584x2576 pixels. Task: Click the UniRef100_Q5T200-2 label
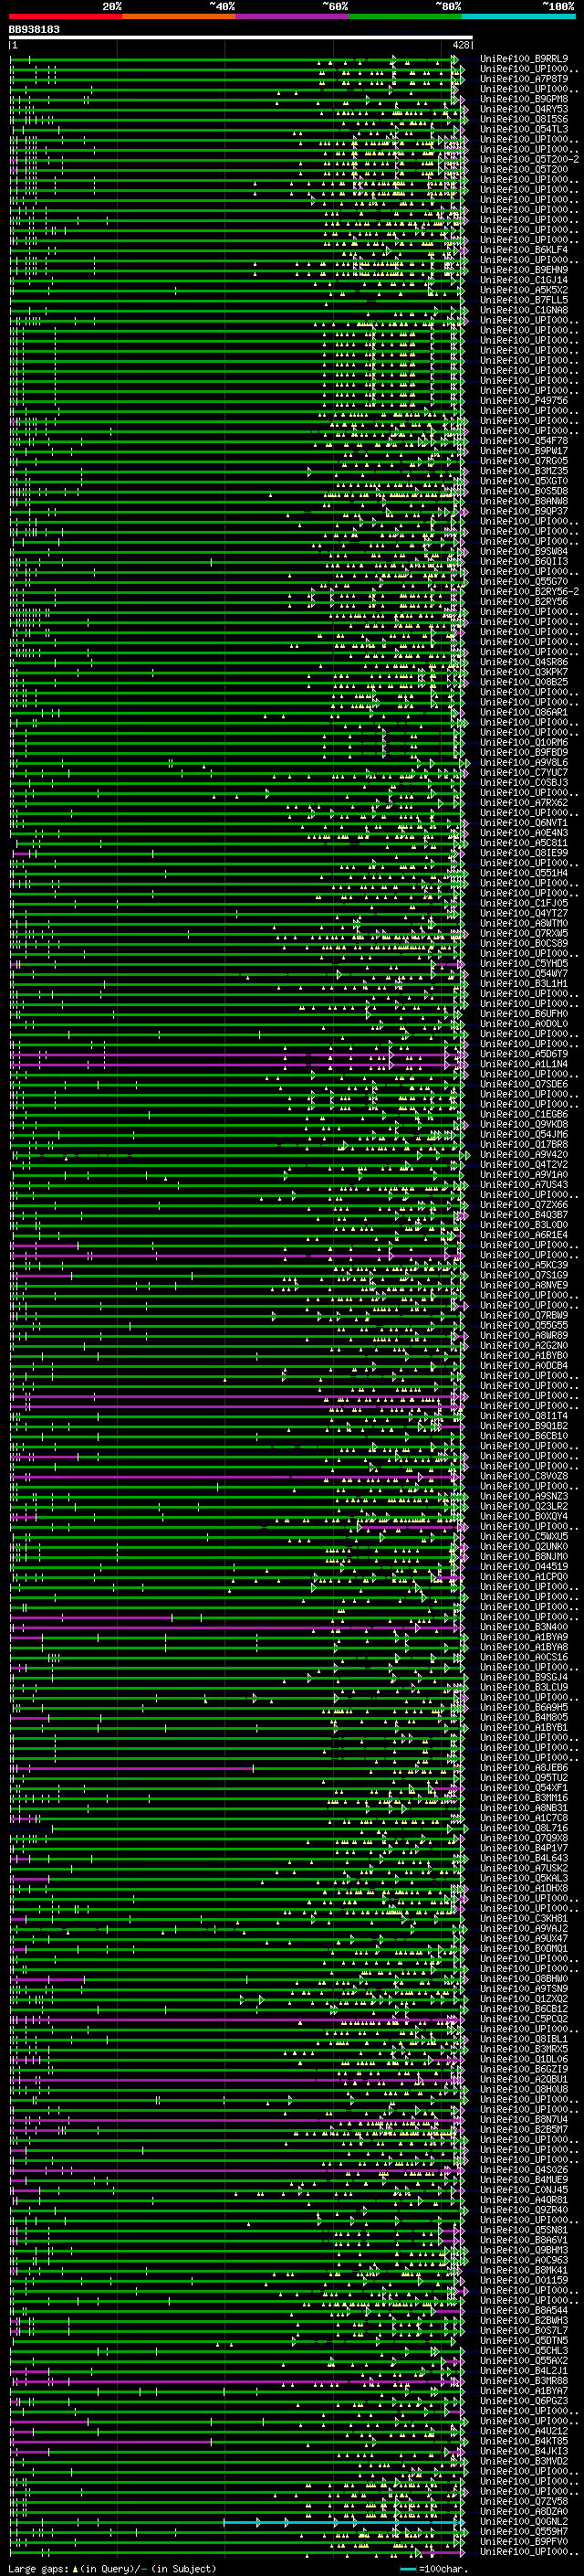coord(530,159)
